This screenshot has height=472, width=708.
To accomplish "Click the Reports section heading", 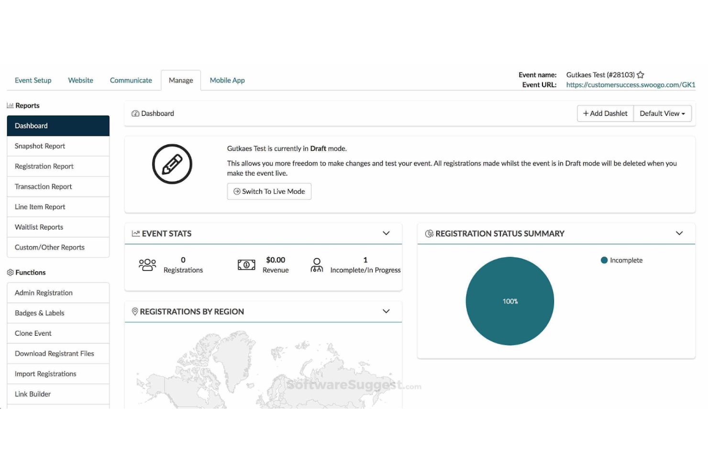I will click(27, 105).
